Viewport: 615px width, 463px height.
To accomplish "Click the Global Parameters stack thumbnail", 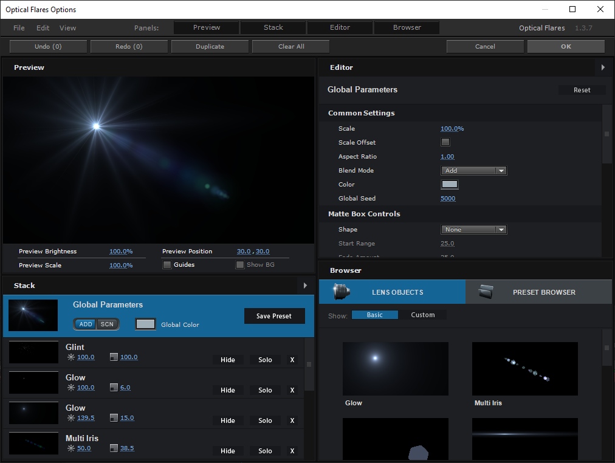I will pos(33,315).
